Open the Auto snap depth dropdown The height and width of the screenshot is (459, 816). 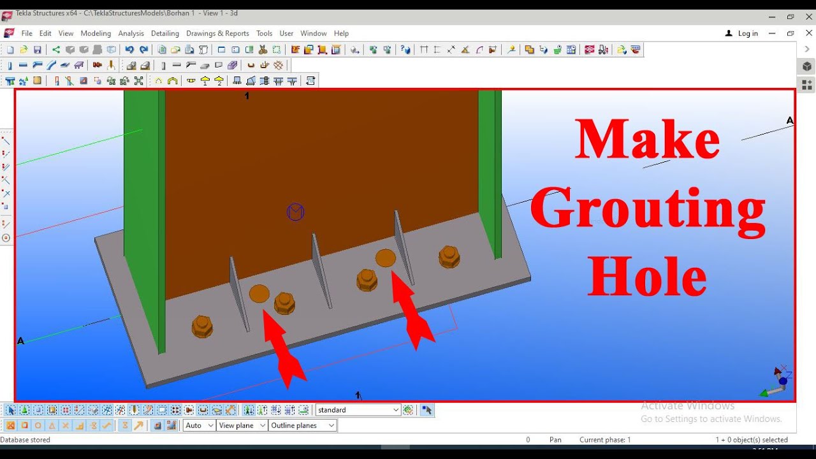(x=199, y=425)
